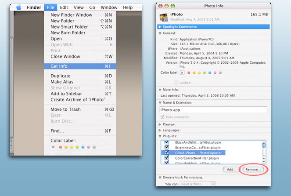Open the Edit menu
Image resolution: width=291 pixels, height=196 pixels.
tap(64, 7)
